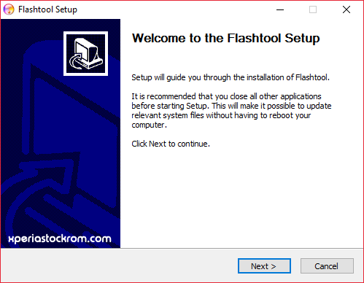Viewport: 364px width, 283px height.
Task: Cancel the Flashtool installation
Action: 327,266
